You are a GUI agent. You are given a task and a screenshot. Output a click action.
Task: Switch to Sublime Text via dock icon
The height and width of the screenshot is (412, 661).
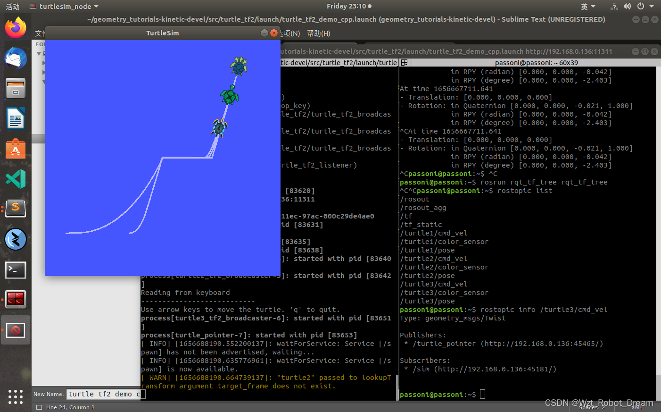coord(16,209)
